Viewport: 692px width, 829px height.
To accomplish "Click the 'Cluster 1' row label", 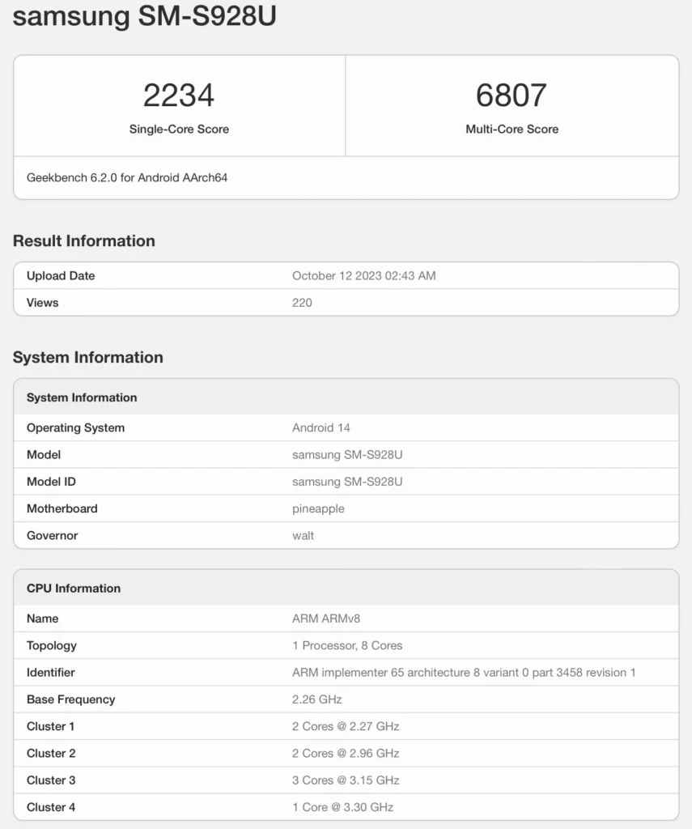I will [x=51, y=726].
